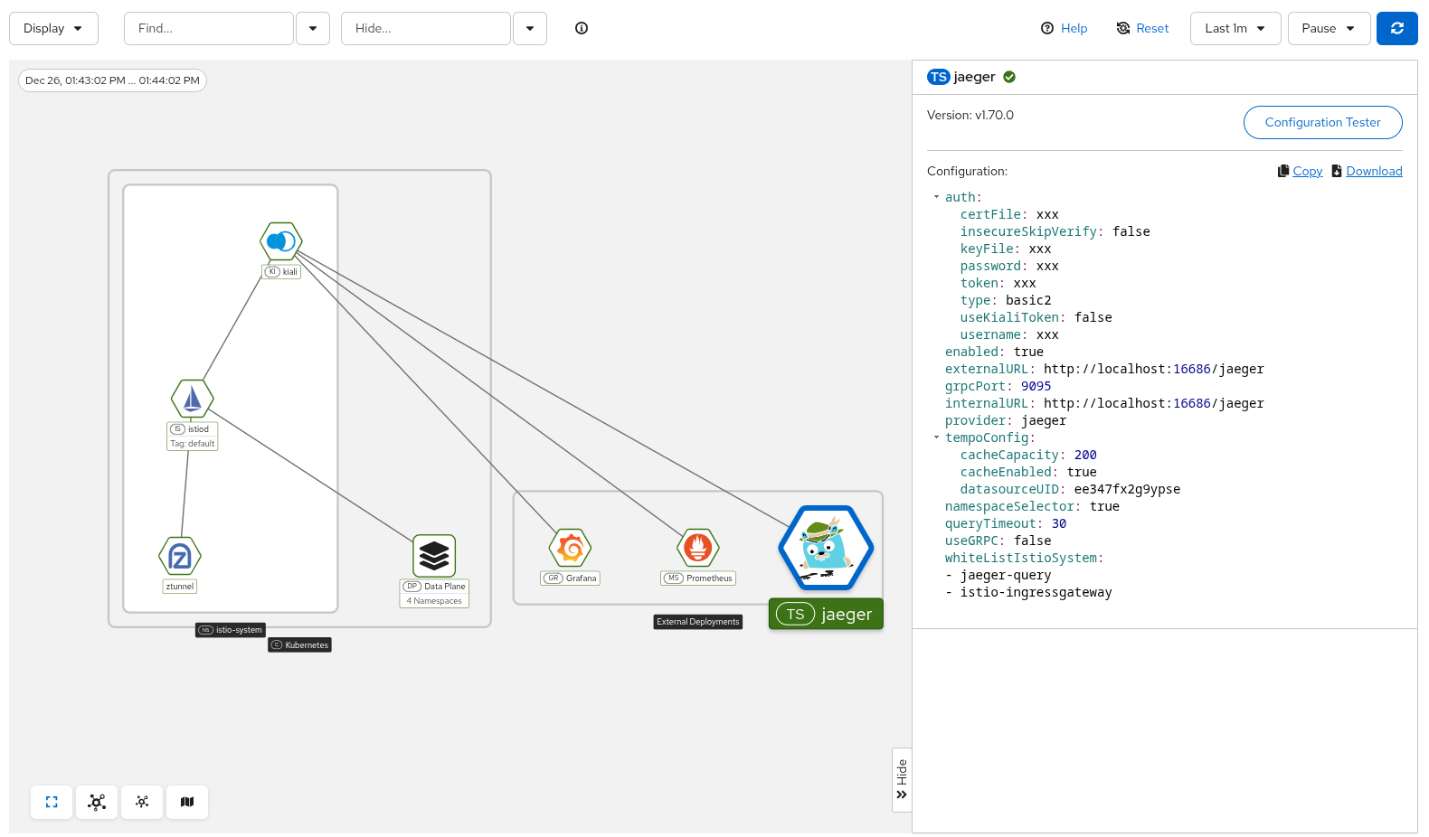
Task: Click the Download configuration link
Action: (x=1373, y=171)
